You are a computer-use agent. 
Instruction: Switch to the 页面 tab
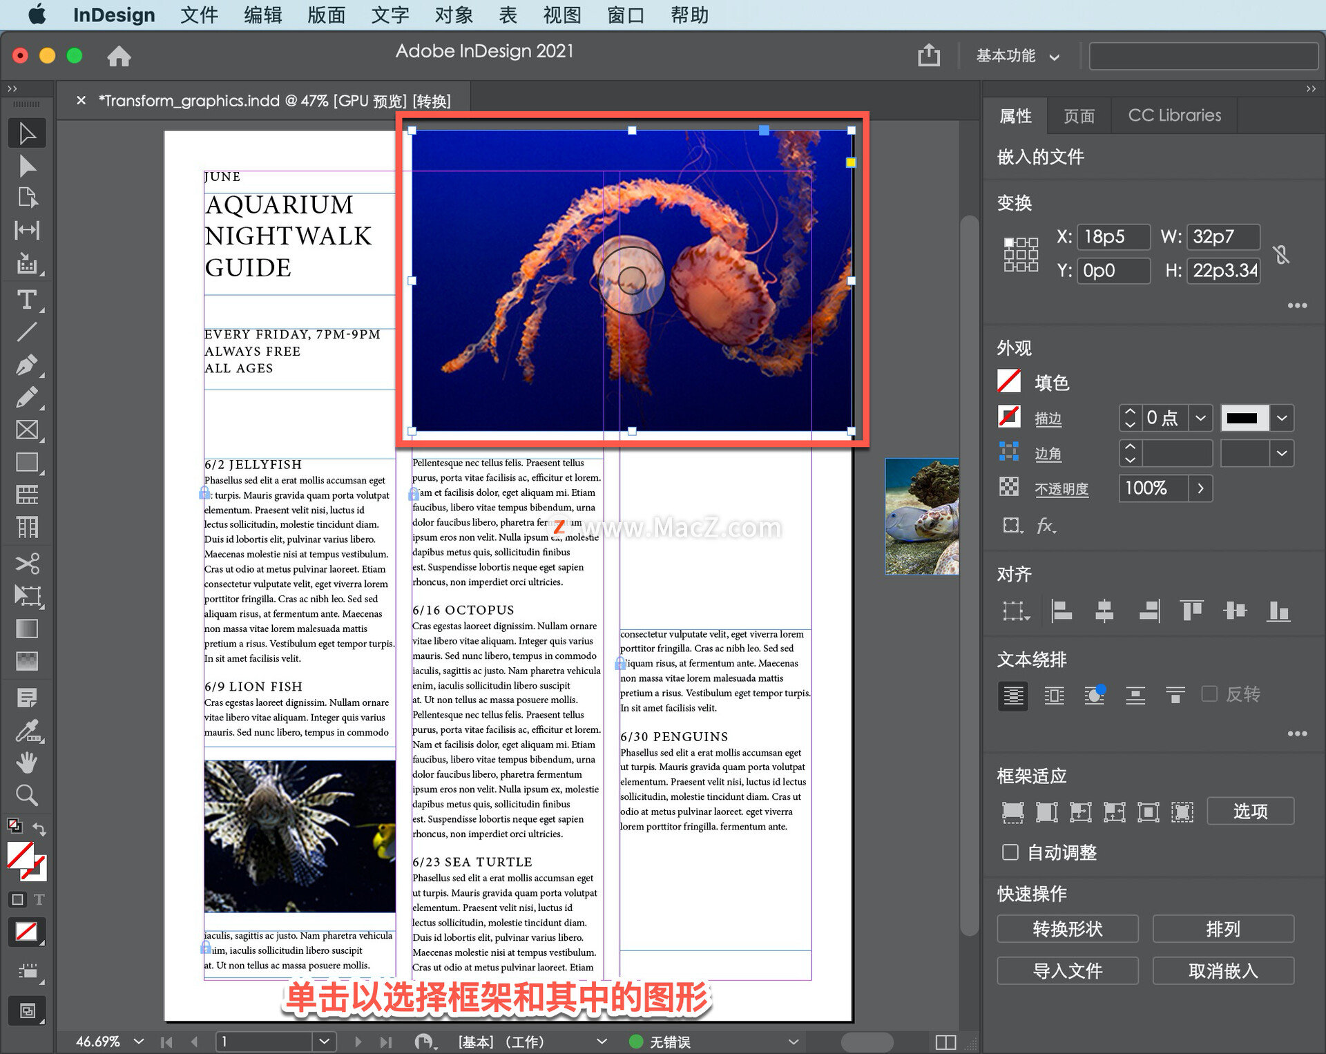pyautogui.click(x=1079, y=115)
